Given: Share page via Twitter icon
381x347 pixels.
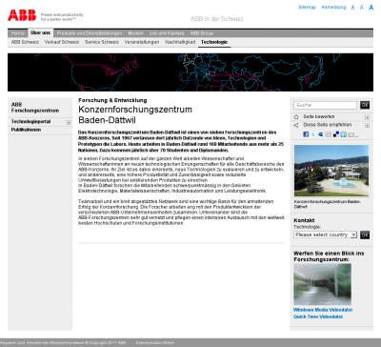Looking at the screenshot, I should click(313, 134).
